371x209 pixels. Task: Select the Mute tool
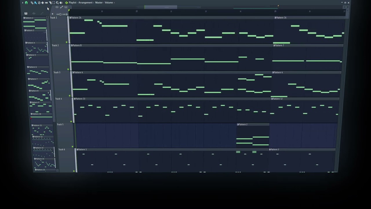pyautogui.click(x=43, y=3)
